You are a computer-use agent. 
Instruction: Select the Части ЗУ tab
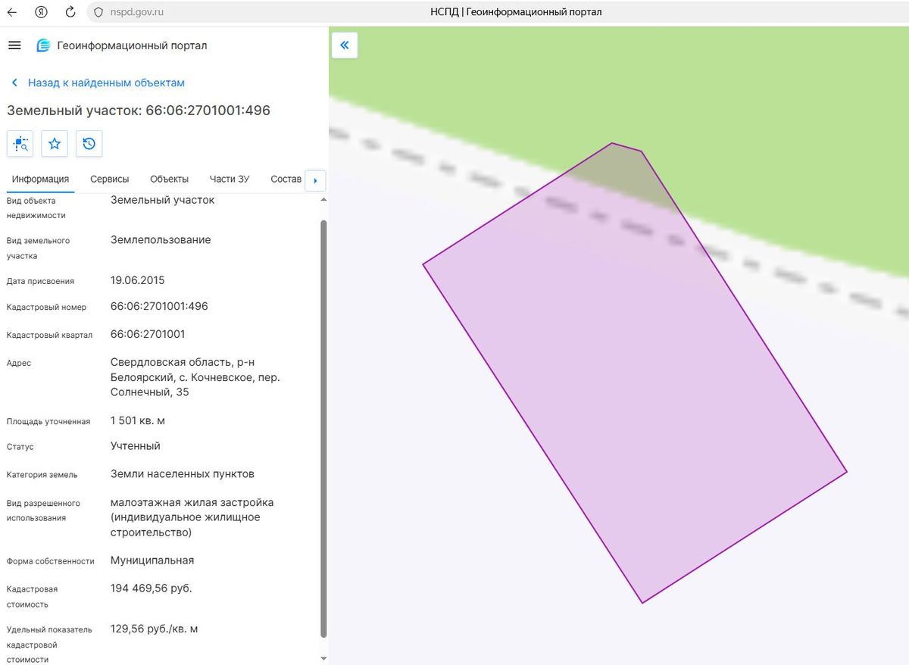230,179
